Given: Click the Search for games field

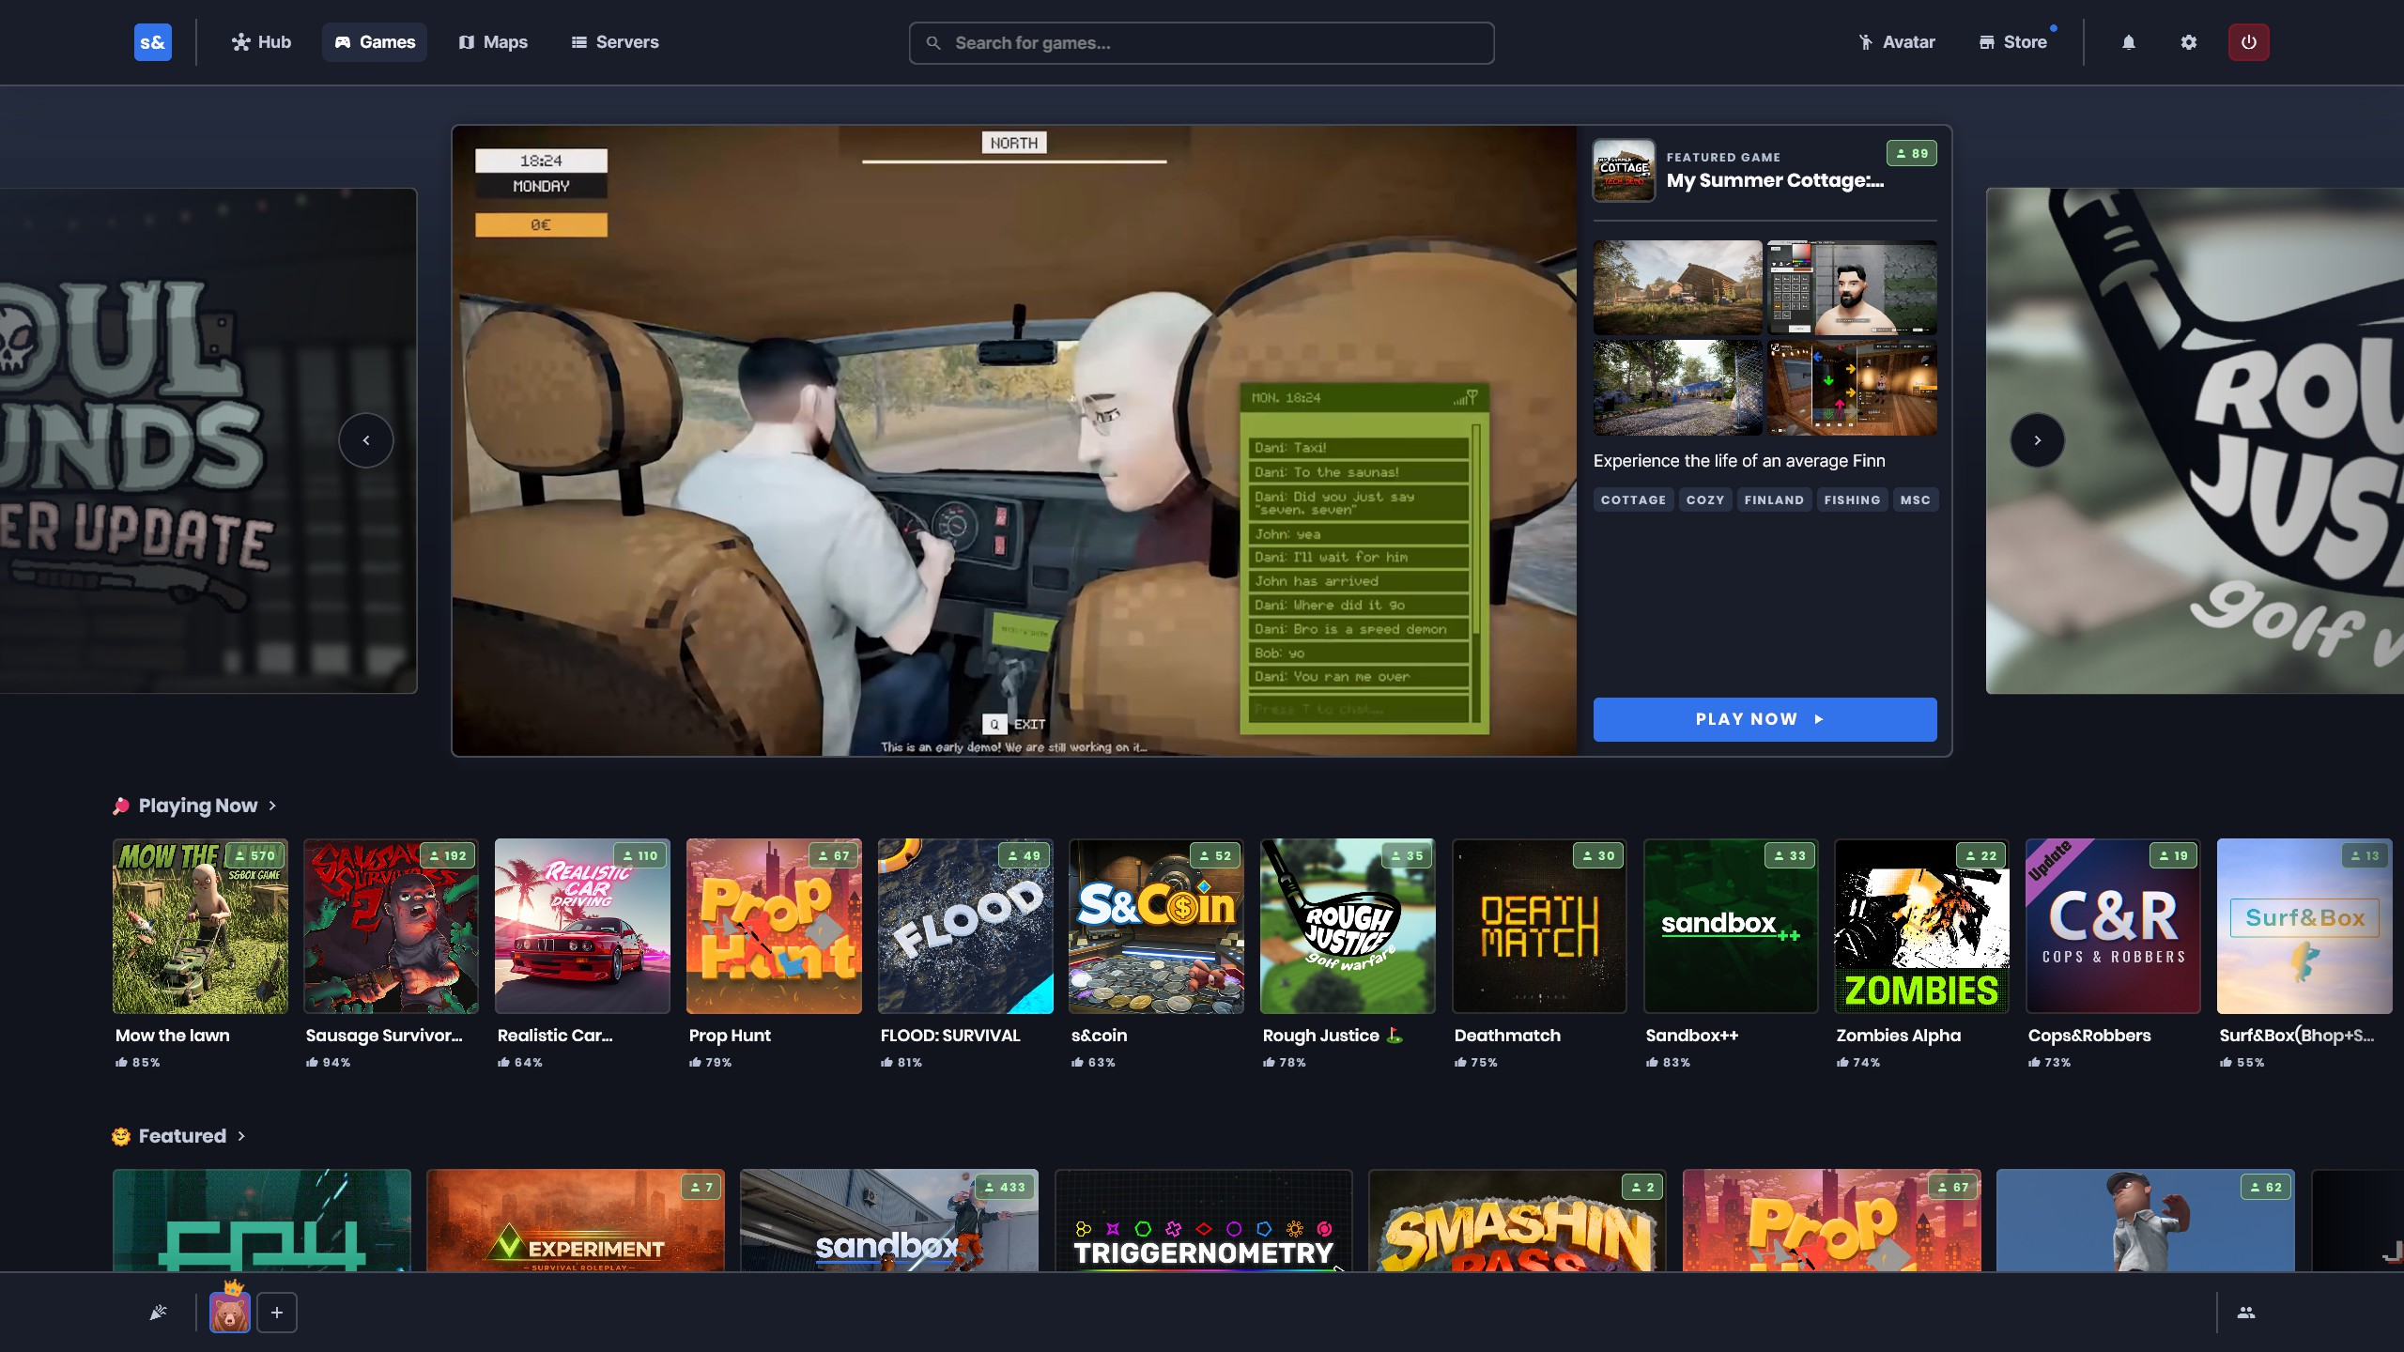Looking at the screenshot, I should click(x=1201, y=43).
